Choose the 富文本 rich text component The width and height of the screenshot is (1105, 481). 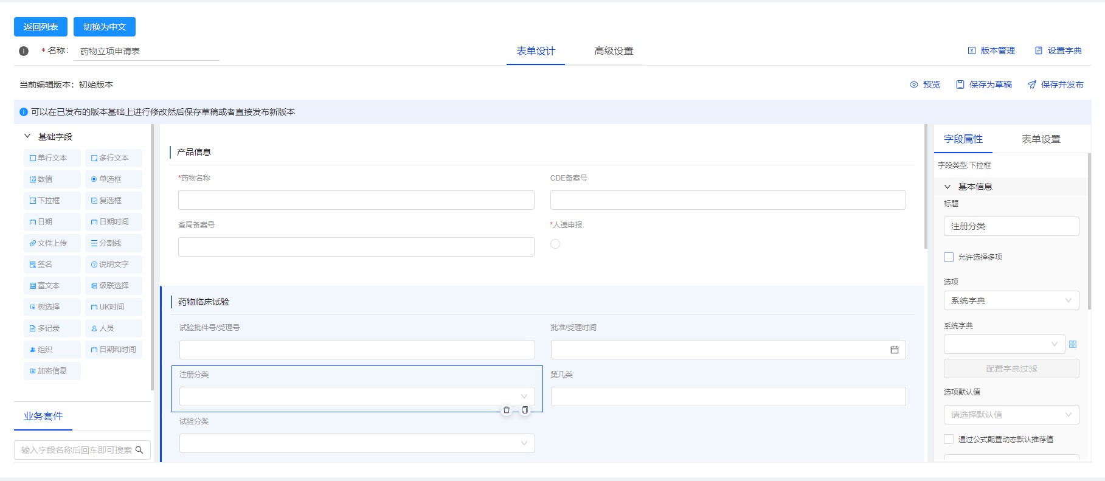point(52,286)
